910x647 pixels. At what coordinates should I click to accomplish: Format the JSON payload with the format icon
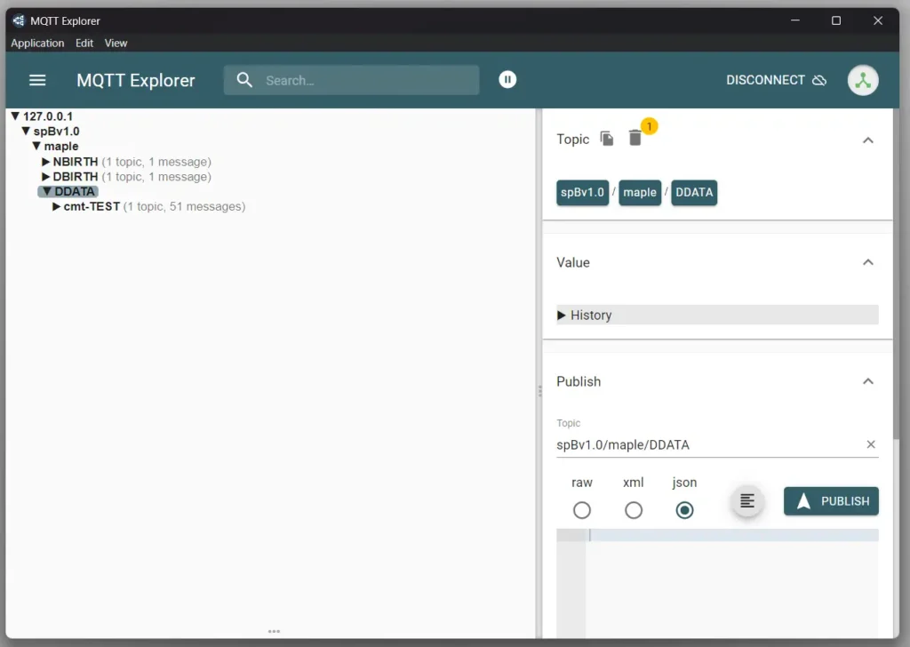(x=746, y=501)
